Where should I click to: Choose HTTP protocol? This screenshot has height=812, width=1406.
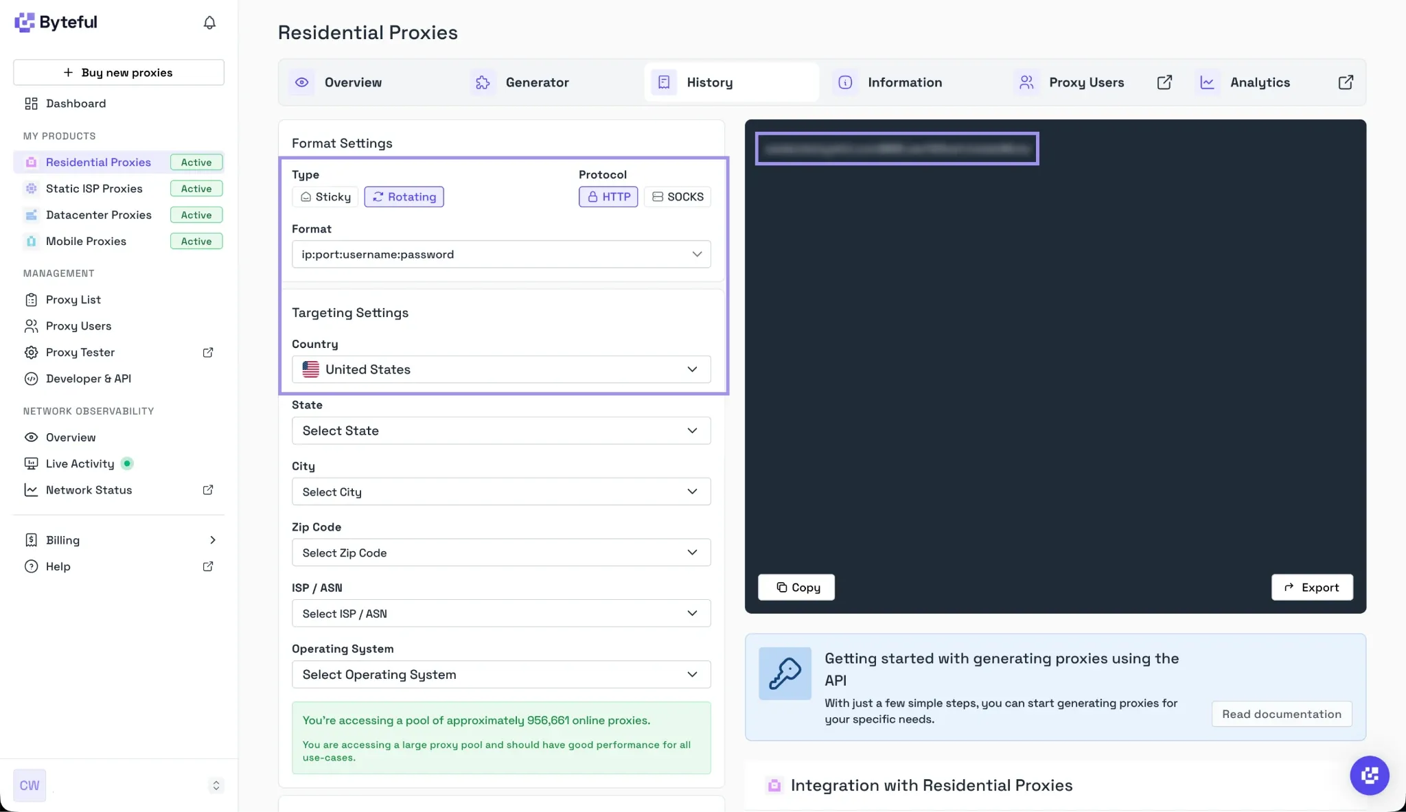[608, 197]
